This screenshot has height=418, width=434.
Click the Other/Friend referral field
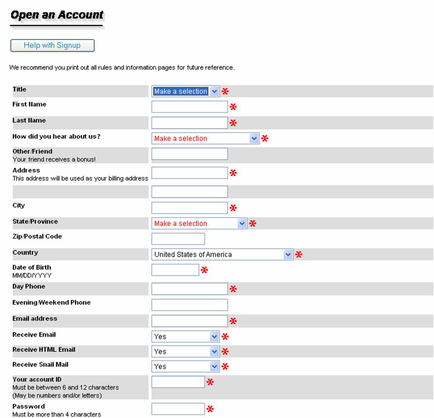[189, 154]
